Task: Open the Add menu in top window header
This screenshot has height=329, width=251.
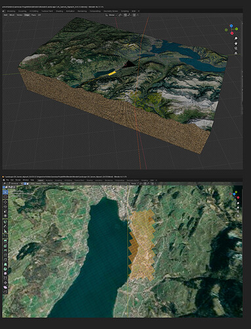Action: (x=5, y=15)
